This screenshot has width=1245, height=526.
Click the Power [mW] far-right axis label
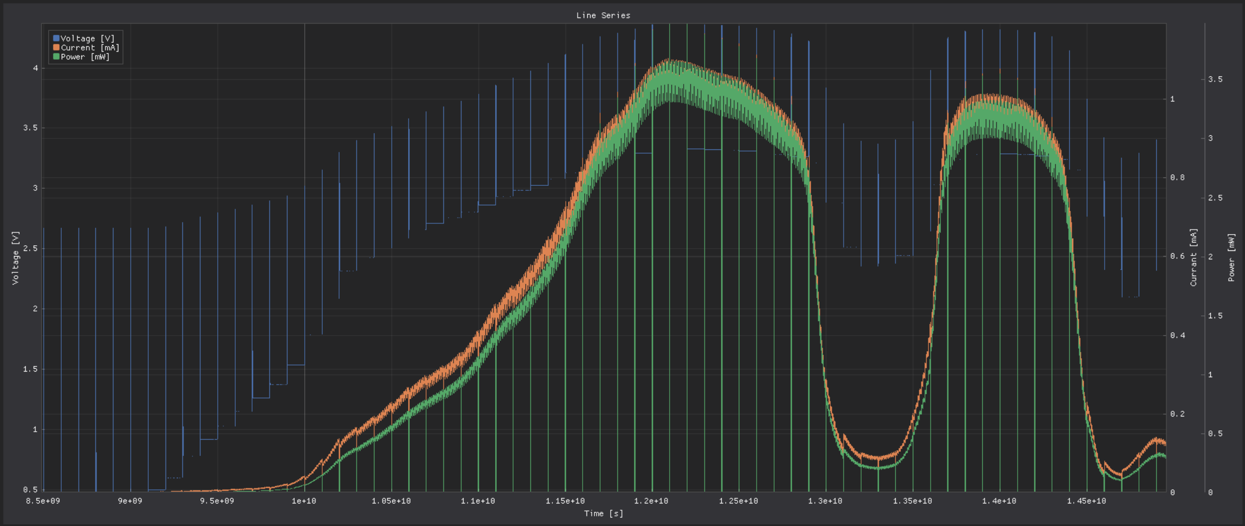pyautogui.click(x=1232, y=257)
